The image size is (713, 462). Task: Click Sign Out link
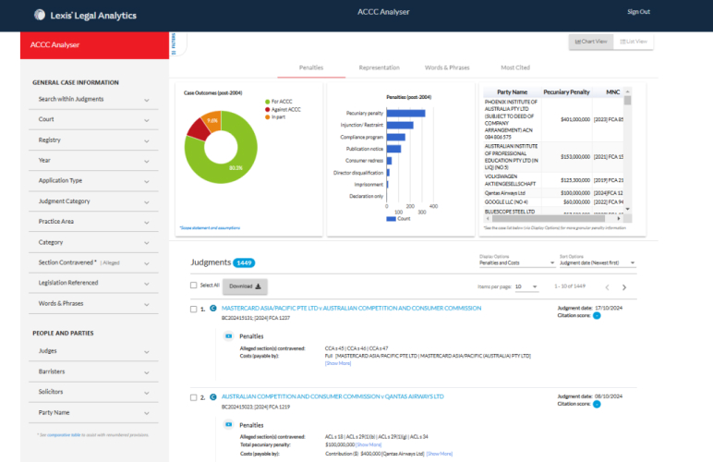tap(638, 12)
